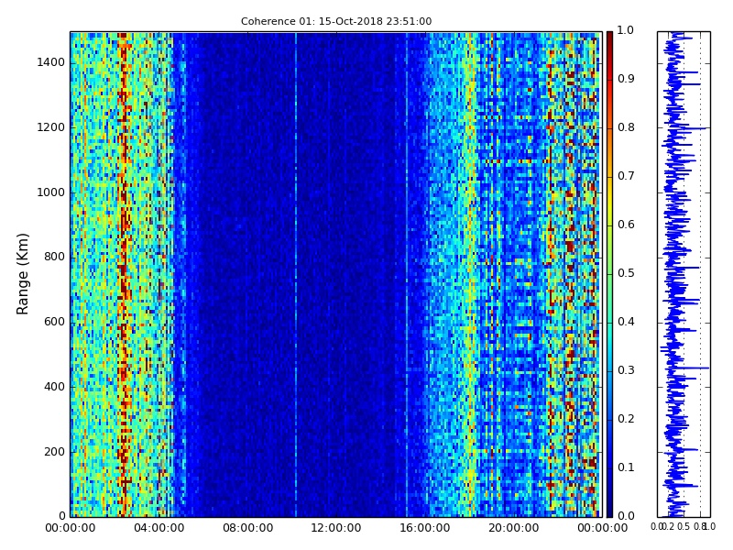Click the red high-coherence streak near 02:30
The image size is (733, 550).
(x=124, y=274)
